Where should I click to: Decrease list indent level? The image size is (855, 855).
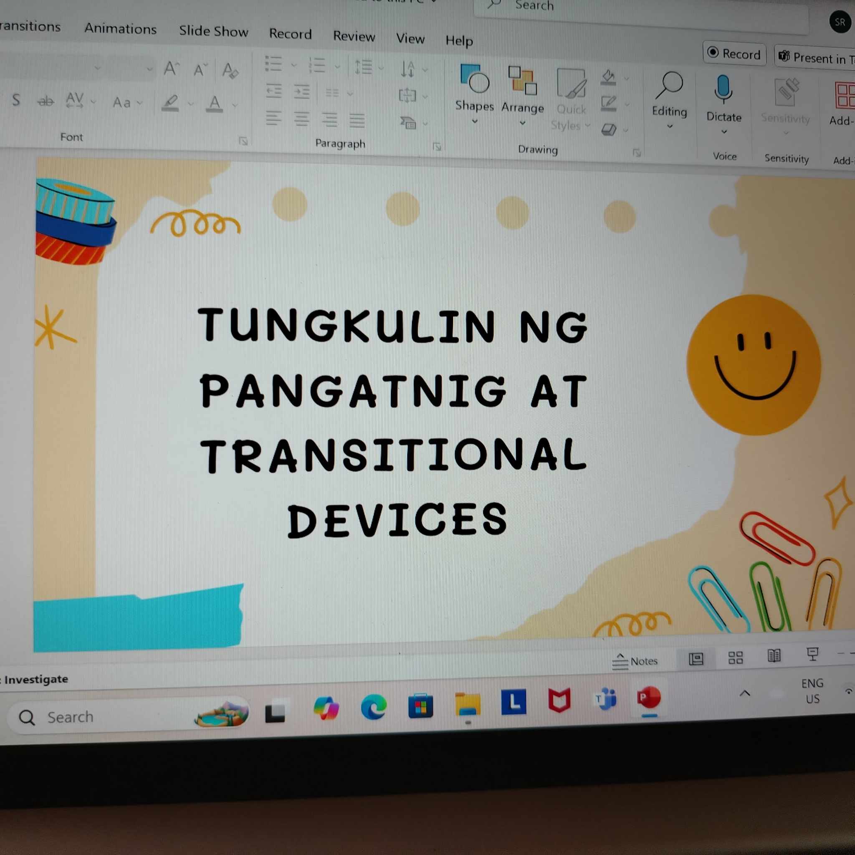[x=274, y=91]
